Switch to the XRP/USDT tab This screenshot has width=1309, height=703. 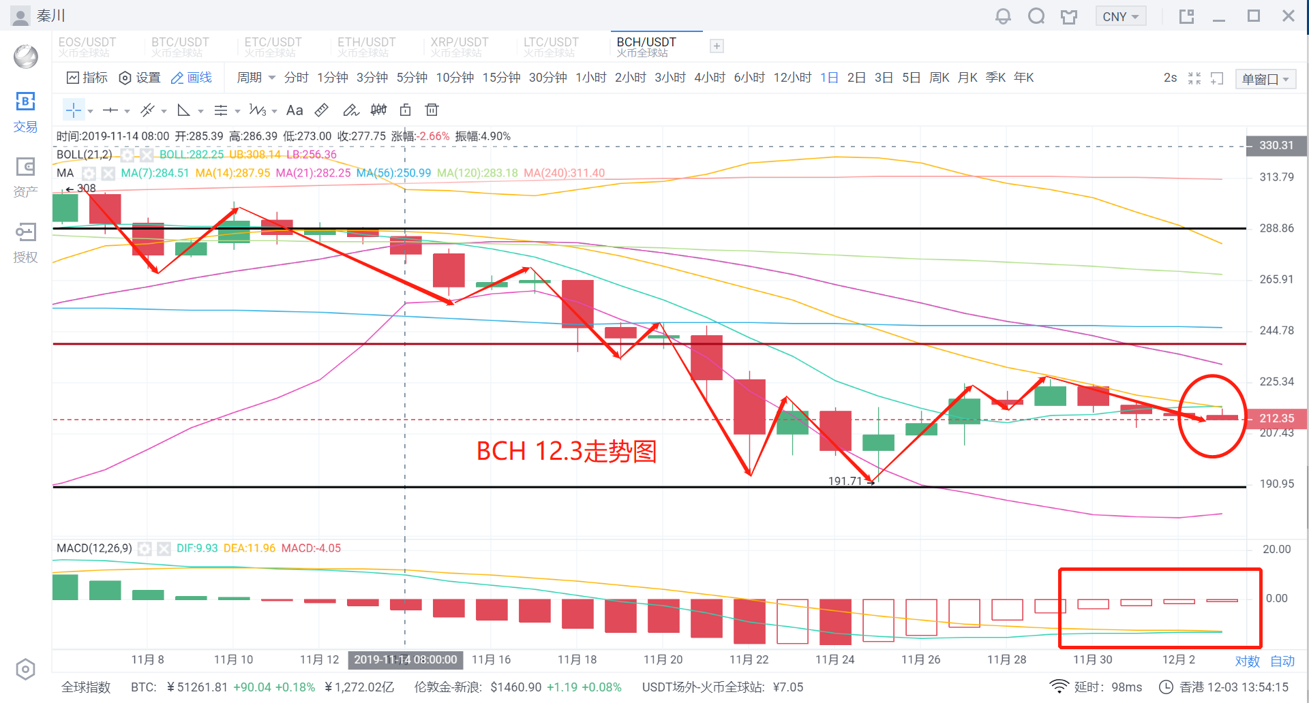pos(460,46)
